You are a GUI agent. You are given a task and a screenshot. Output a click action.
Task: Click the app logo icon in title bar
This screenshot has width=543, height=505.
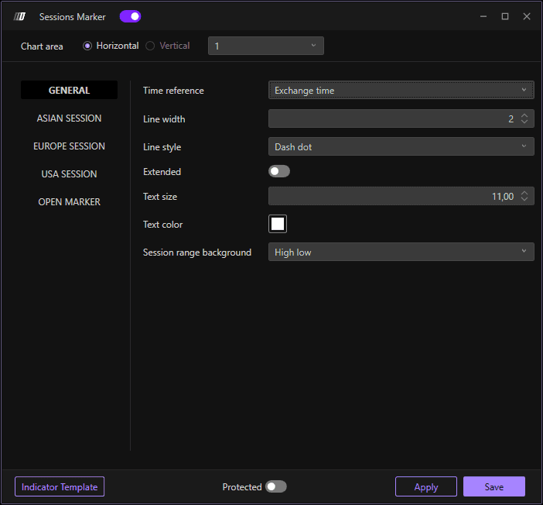[19, 16]
